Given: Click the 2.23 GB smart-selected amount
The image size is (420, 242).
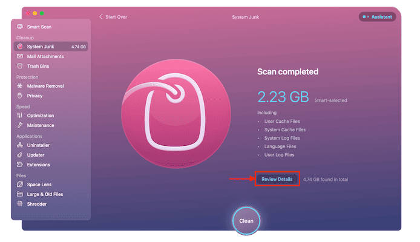Looking at the screenshot, I should [283, 97].
